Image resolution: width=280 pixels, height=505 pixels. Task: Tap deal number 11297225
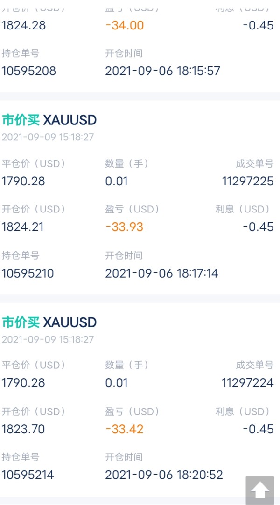248,181
